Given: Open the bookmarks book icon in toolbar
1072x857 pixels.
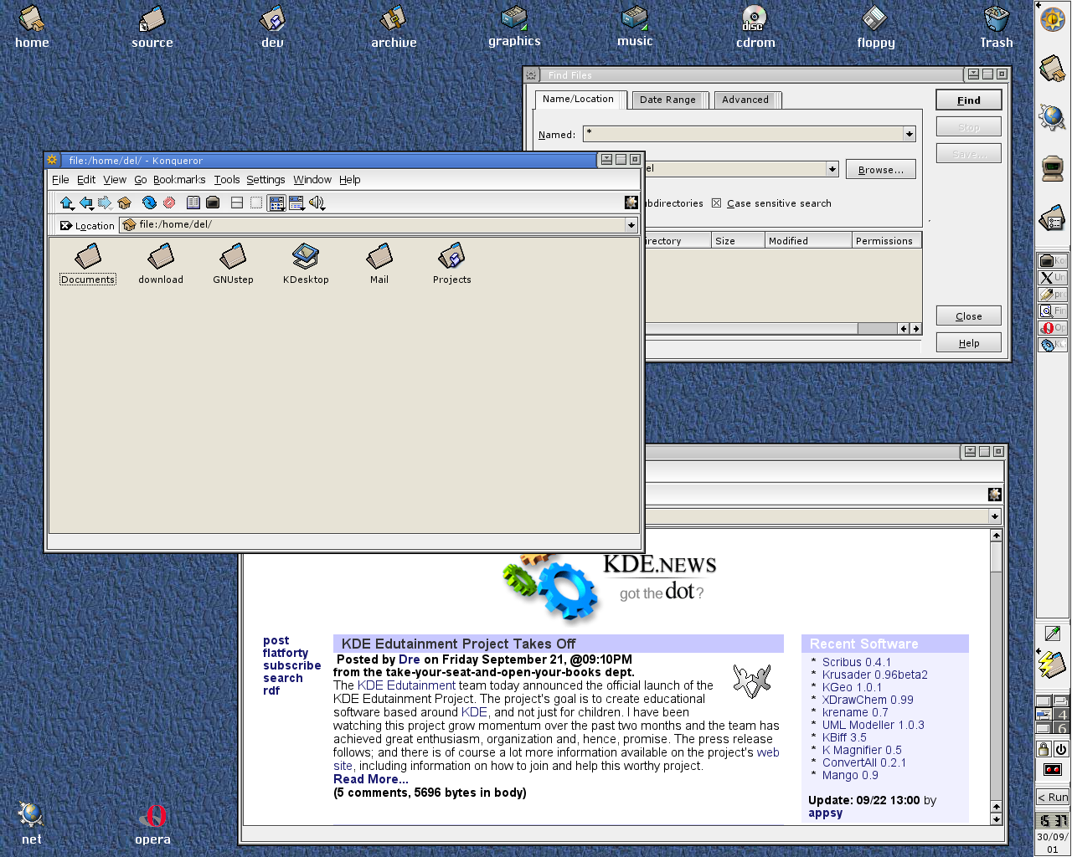Looking at the screenshot, I should pyautogui.click(x=193, y=203).
